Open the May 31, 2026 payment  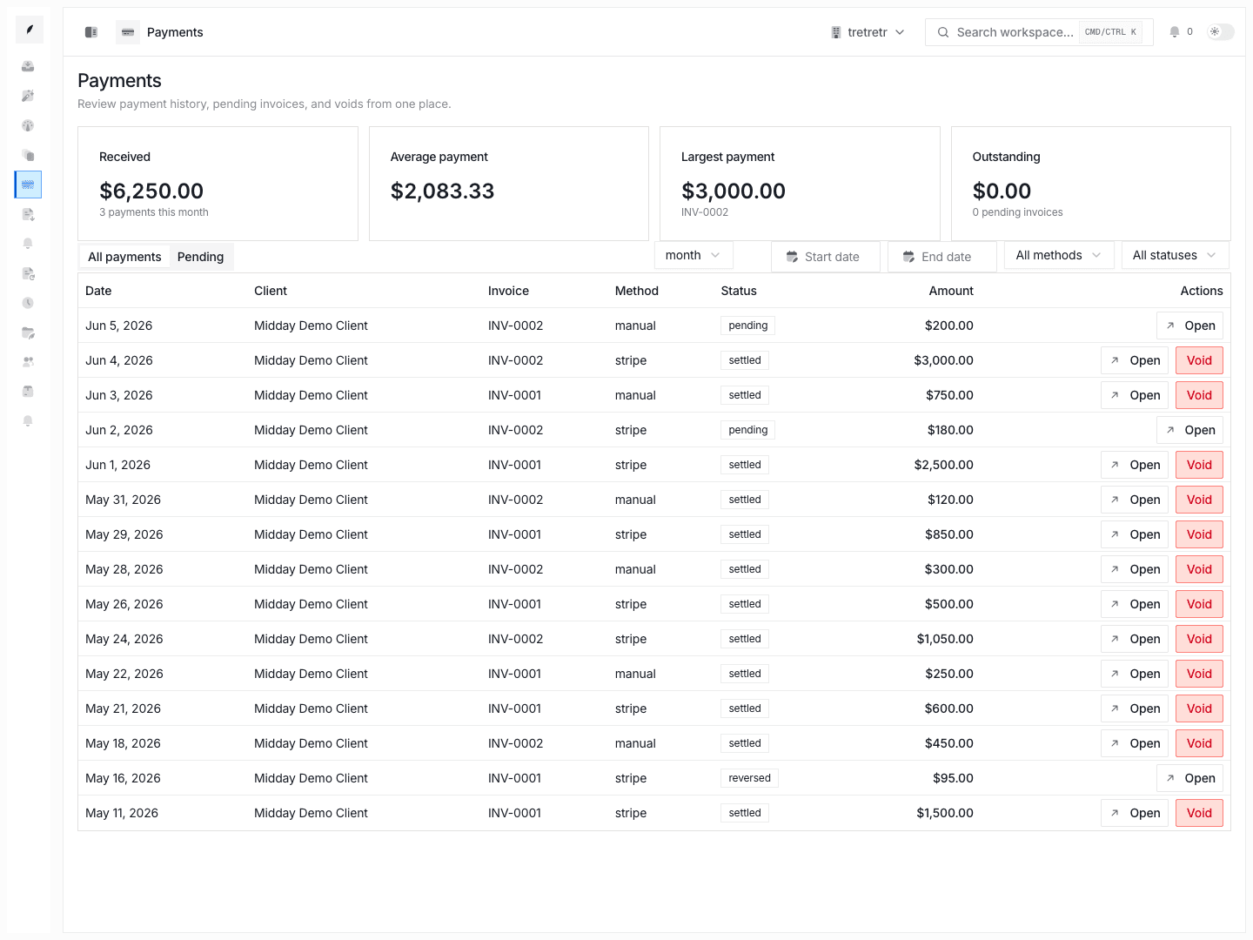pos(1135,500)
